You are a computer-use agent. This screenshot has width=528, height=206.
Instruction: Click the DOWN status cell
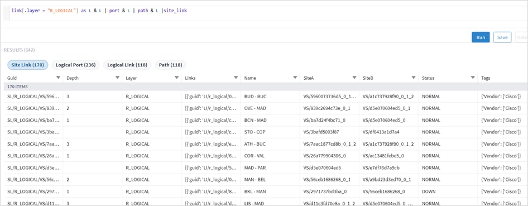[x=429, y=191]
